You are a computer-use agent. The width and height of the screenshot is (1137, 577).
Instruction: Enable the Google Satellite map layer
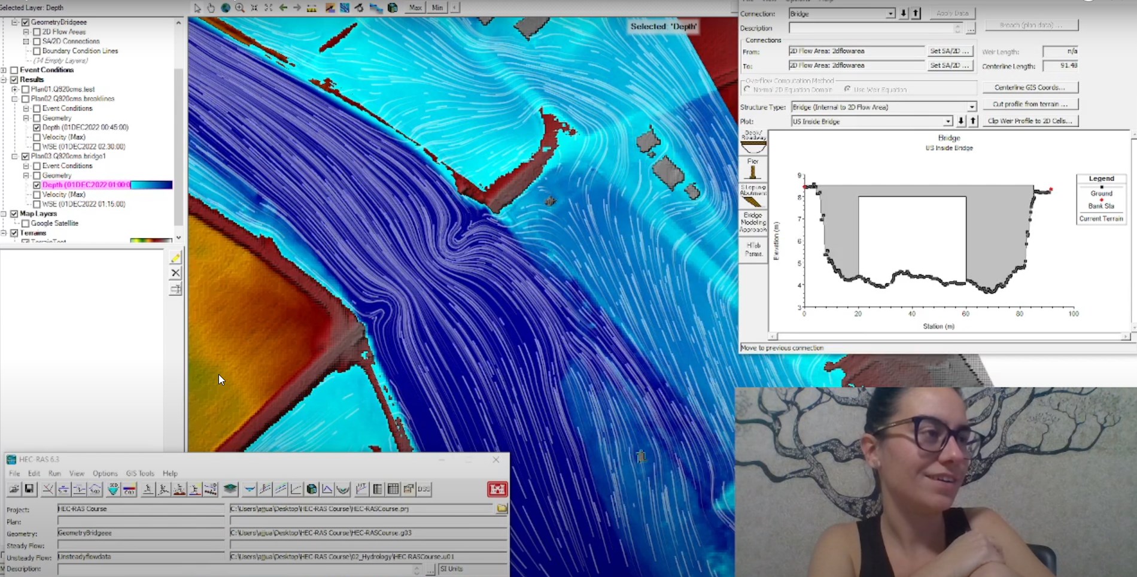[25, 223]
